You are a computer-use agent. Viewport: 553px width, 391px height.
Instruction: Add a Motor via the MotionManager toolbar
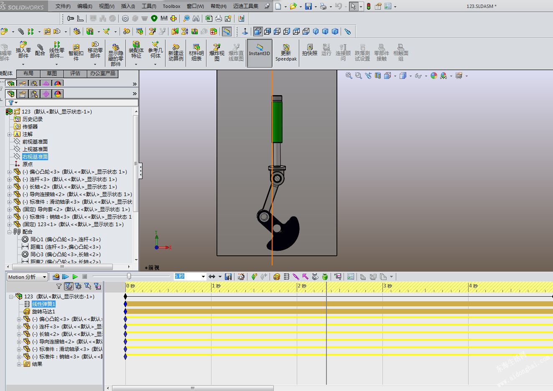pos(277,277)
